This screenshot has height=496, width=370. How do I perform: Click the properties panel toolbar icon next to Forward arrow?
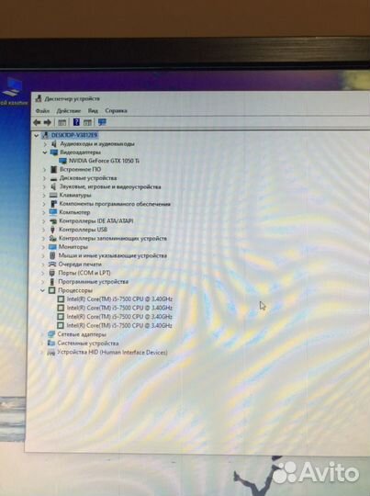[62, 122]
